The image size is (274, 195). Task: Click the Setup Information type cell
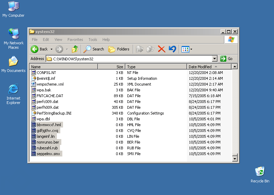pos(142,78)
